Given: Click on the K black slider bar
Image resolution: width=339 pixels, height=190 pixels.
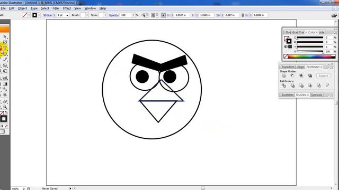Looking at the screenshot, I should [x=310, y=52].
